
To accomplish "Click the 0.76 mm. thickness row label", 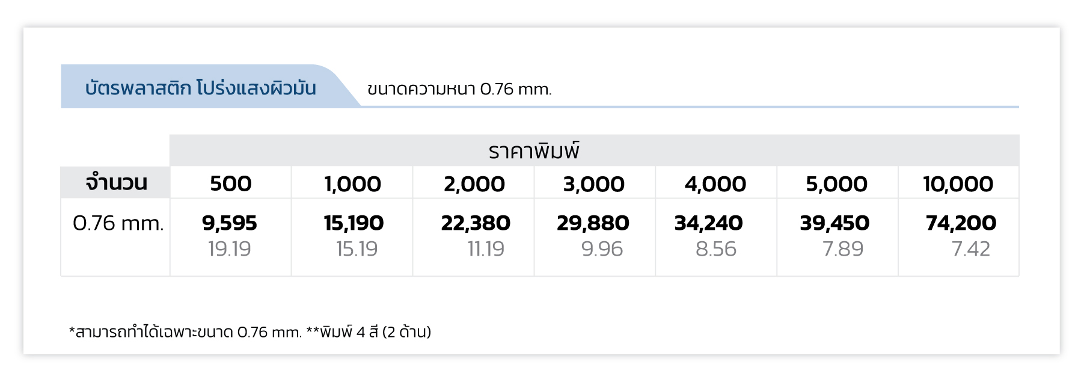I will pyautogui.click(x=118, y=223).
